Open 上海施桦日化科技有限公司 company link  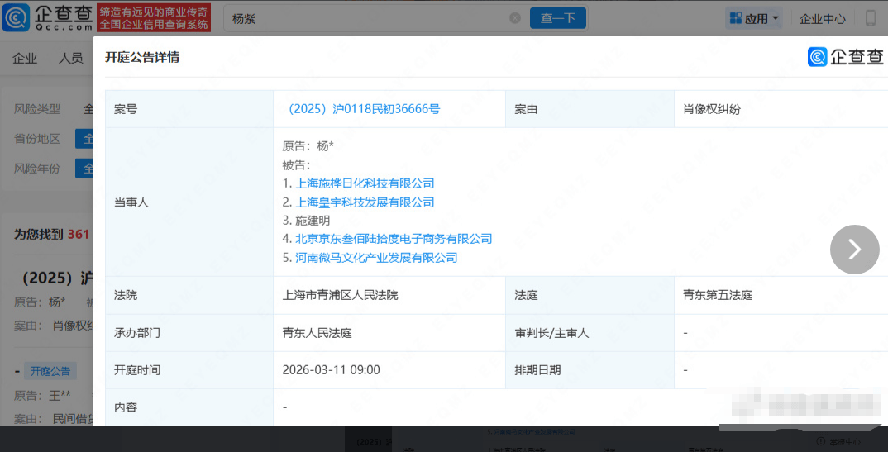[365, 183]
